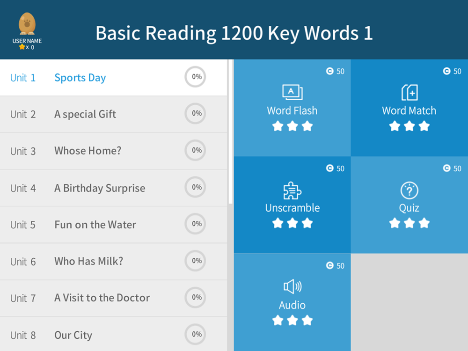This screenshot has width=468, height=351.
Task: Open the Word Match card icon
Action: (409, 92)
